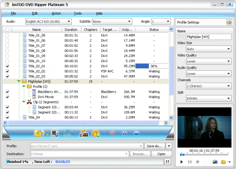Click the Profile (2) folder icon
This screenshot has width=236, height=169.
pyautogui.click(x=29, y=87)
